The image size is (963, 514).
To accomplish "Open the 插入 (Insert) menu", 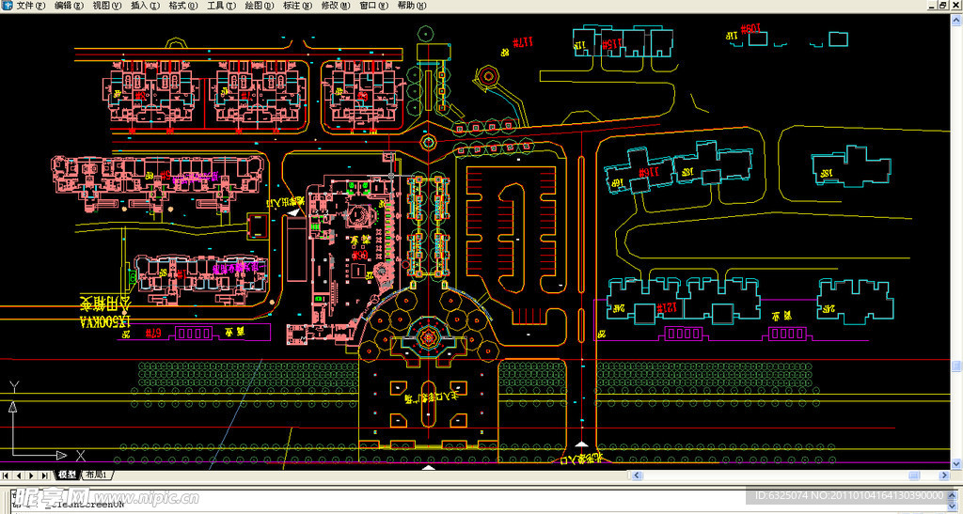I will (144, 6).
